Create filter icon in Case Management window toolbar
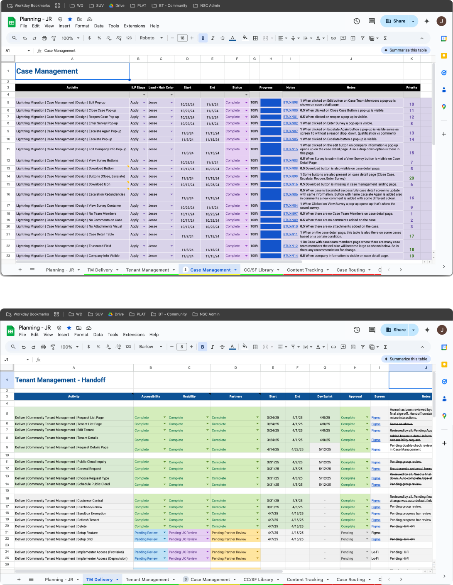Viewport: 453px width, 585px height. click(x=362, y=38)
